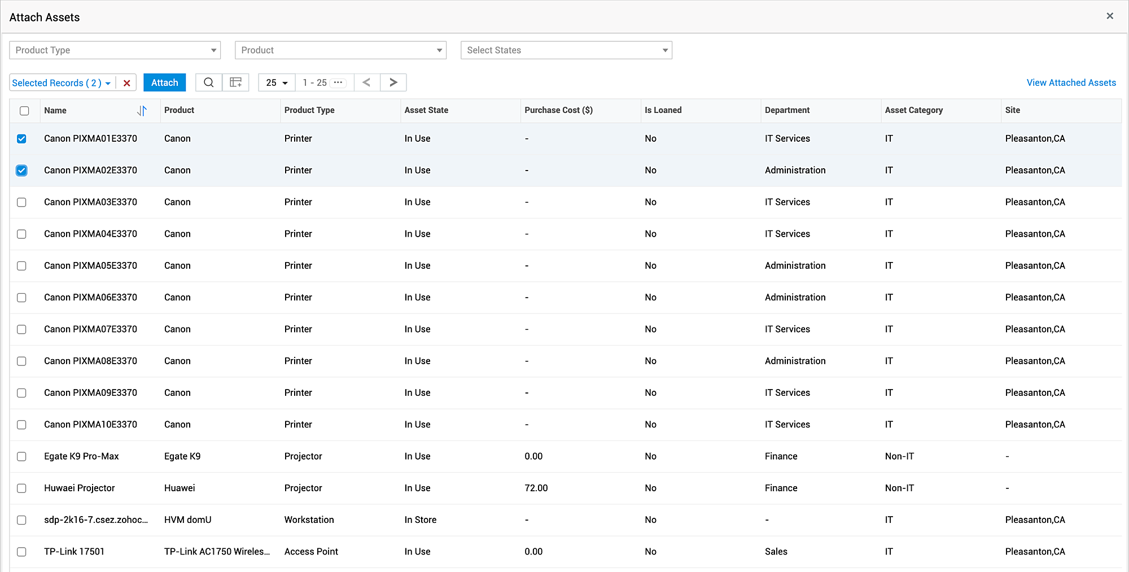Image resolution: width=1129 pixels, height=572 pixels.
Task: Go to next page arrow
Action: point(393,82)
